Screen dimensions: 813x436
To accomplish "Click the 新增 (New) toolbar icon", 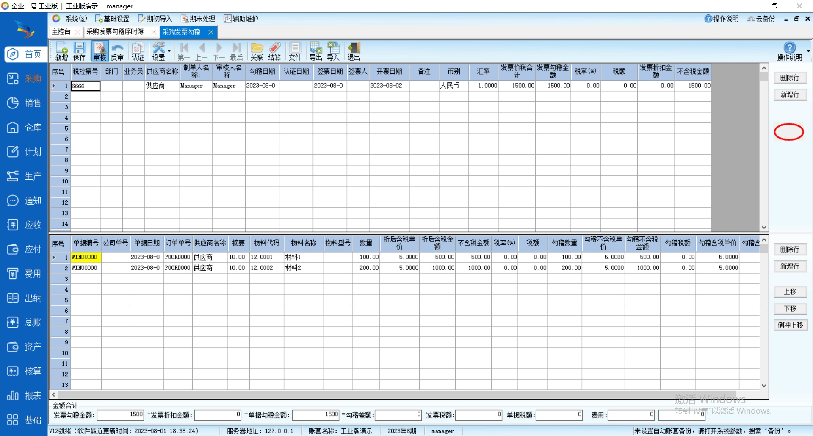I will (61, 51).
